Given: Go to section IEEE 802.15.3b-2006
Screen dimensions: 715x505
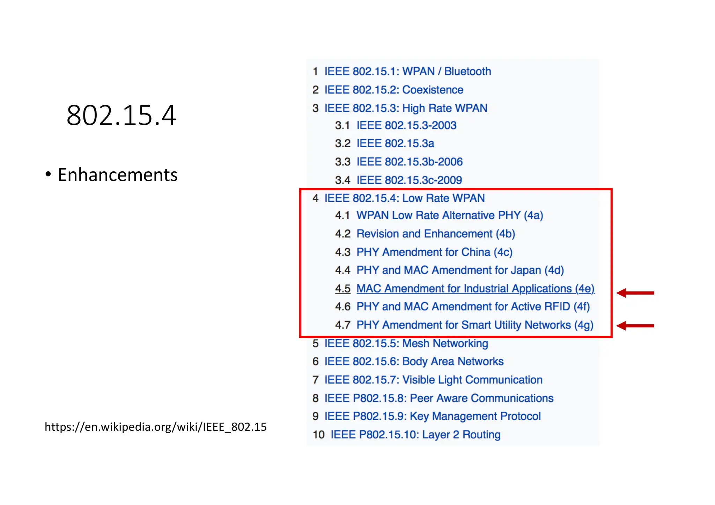Looking at the screenshot, I should click(410, 162).
